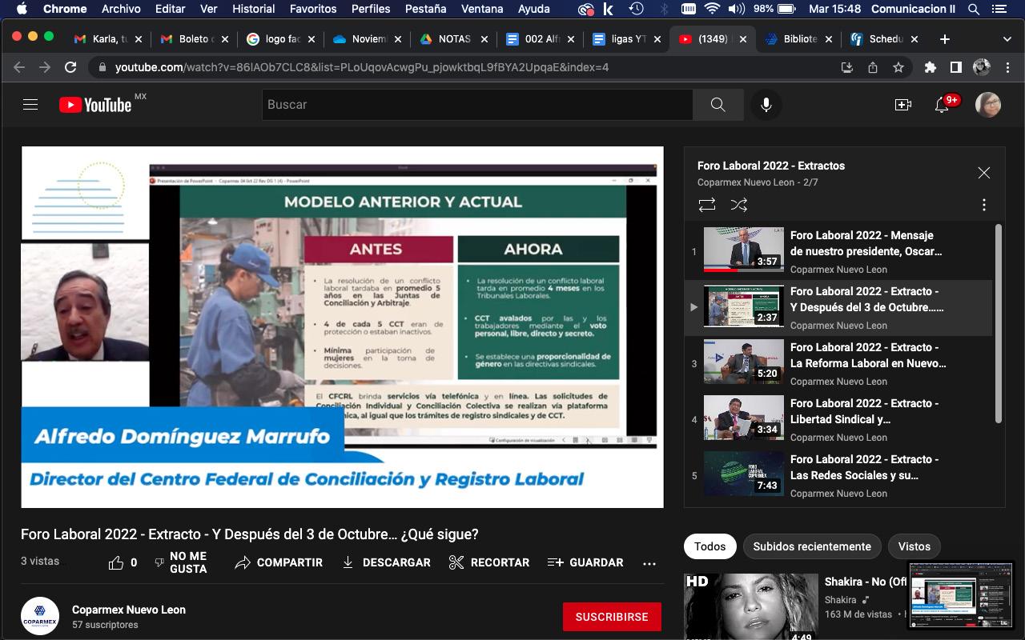This screenshot has width=1025, height=640.
Task: Close the Foro Laboral 2022 playlist panel
Action: click(984, 173)
